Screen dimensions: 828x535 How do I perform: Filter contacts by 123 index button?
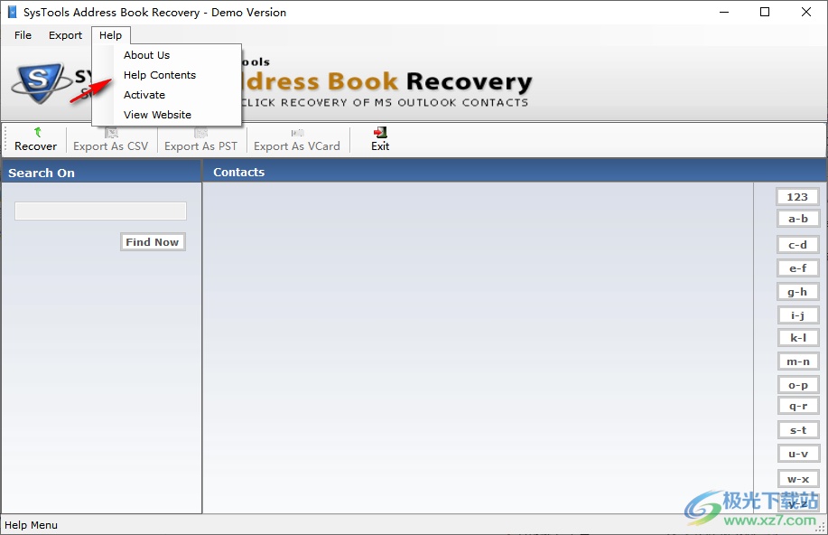tap(797, 197)
